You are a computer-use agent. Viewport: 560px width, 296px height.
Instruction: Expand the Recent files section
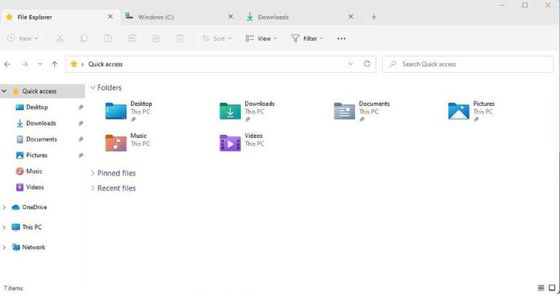pyautogui.click(x=93, y=188)
